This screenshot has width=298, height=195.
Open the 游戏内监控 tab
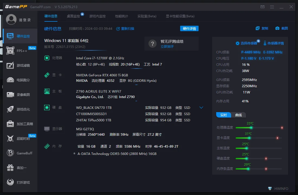[x=98, y=16]
